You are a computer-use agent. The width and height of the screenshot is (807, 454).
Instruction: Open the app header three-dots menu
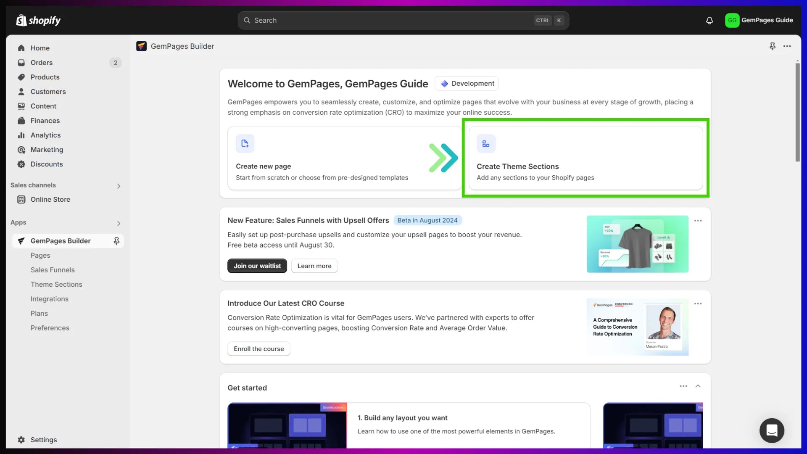[787, 46]
